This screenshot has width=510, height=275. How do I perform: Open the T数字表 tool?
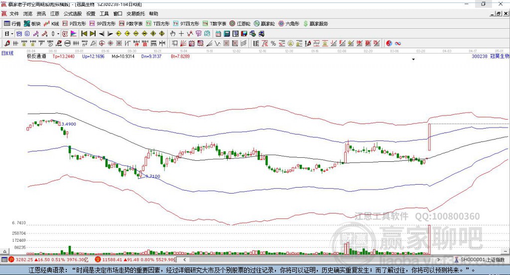[214, 24]
